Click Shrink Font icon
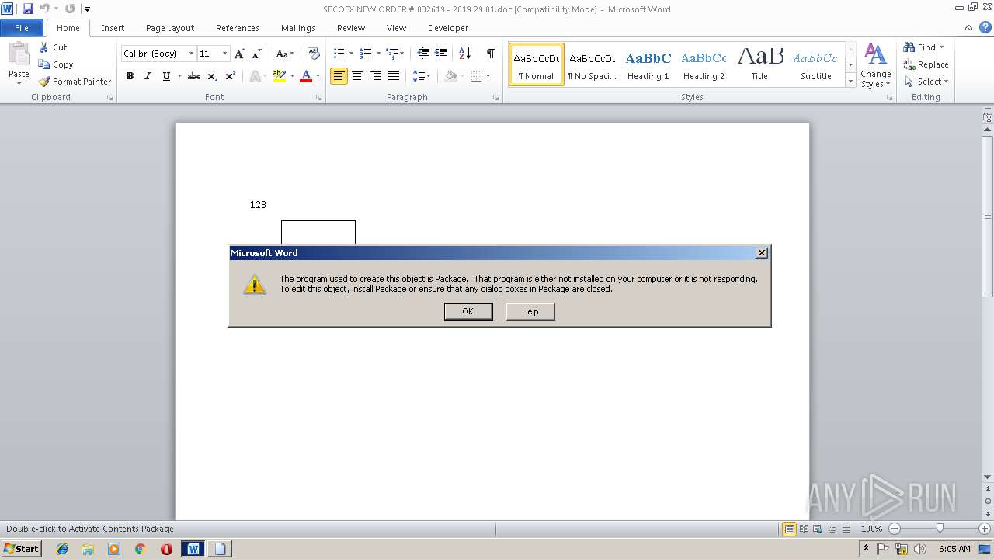This screenshot has width=994, height=559. [257, 54]
